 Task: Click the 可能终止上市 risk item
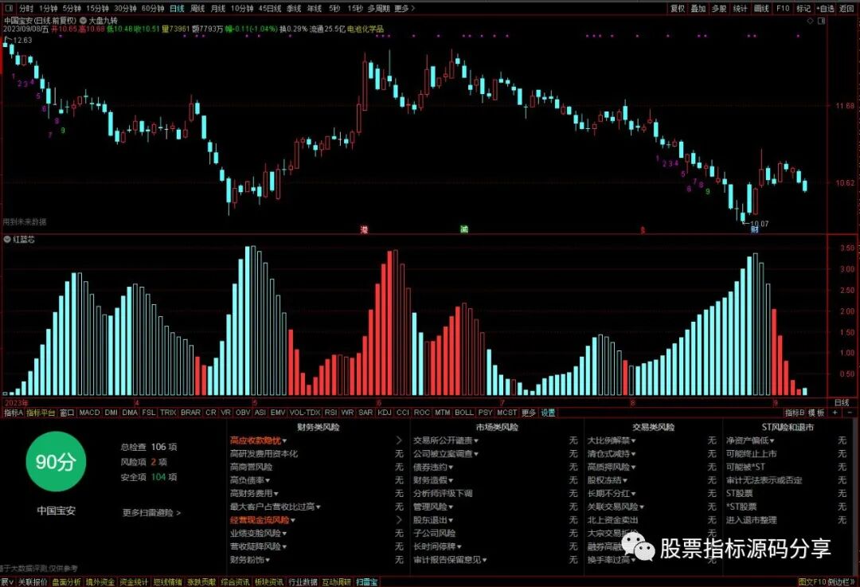pos(752,454)
